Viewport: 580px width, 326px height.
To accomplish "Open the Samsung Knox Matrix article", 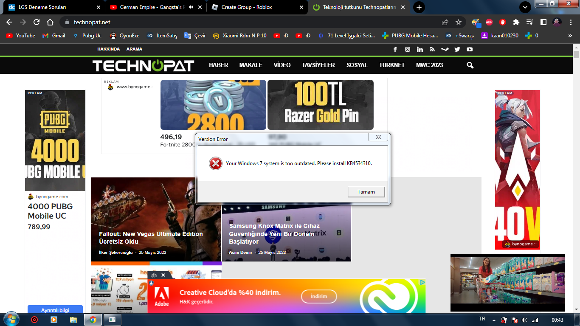I will pos(274,234).
